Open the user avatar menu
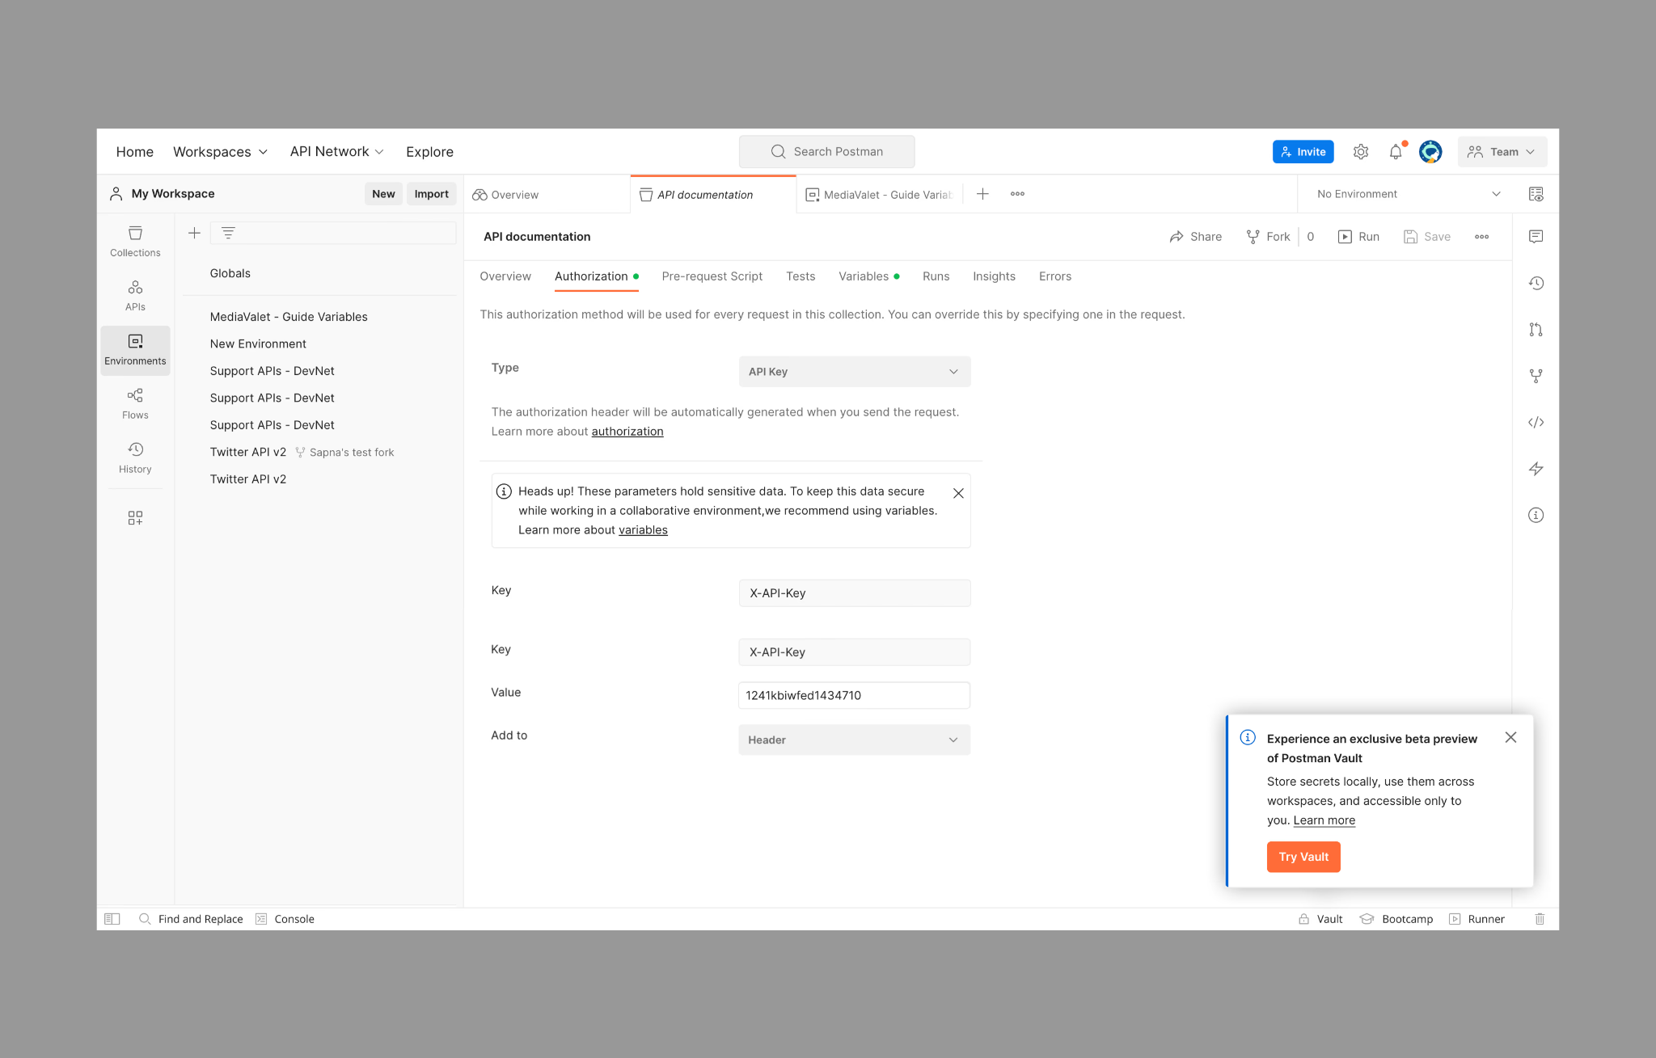This screenshot has width=1656, height=1058. 1430,152
